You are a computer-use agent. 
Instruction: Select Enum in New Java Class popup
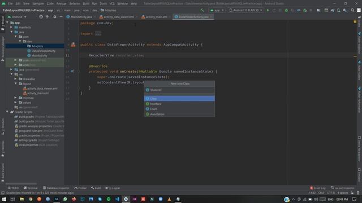point(179,109)
